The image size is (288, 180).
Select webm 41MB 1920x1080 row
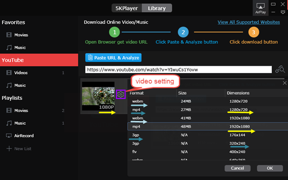[208, 118]
